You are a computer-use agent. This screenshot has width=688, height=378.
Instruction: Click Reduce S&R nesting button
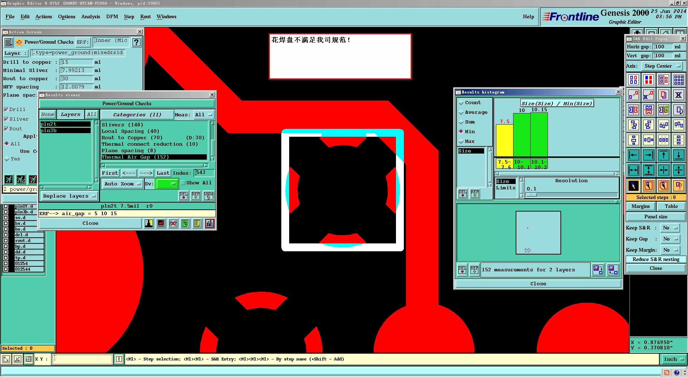656,260
